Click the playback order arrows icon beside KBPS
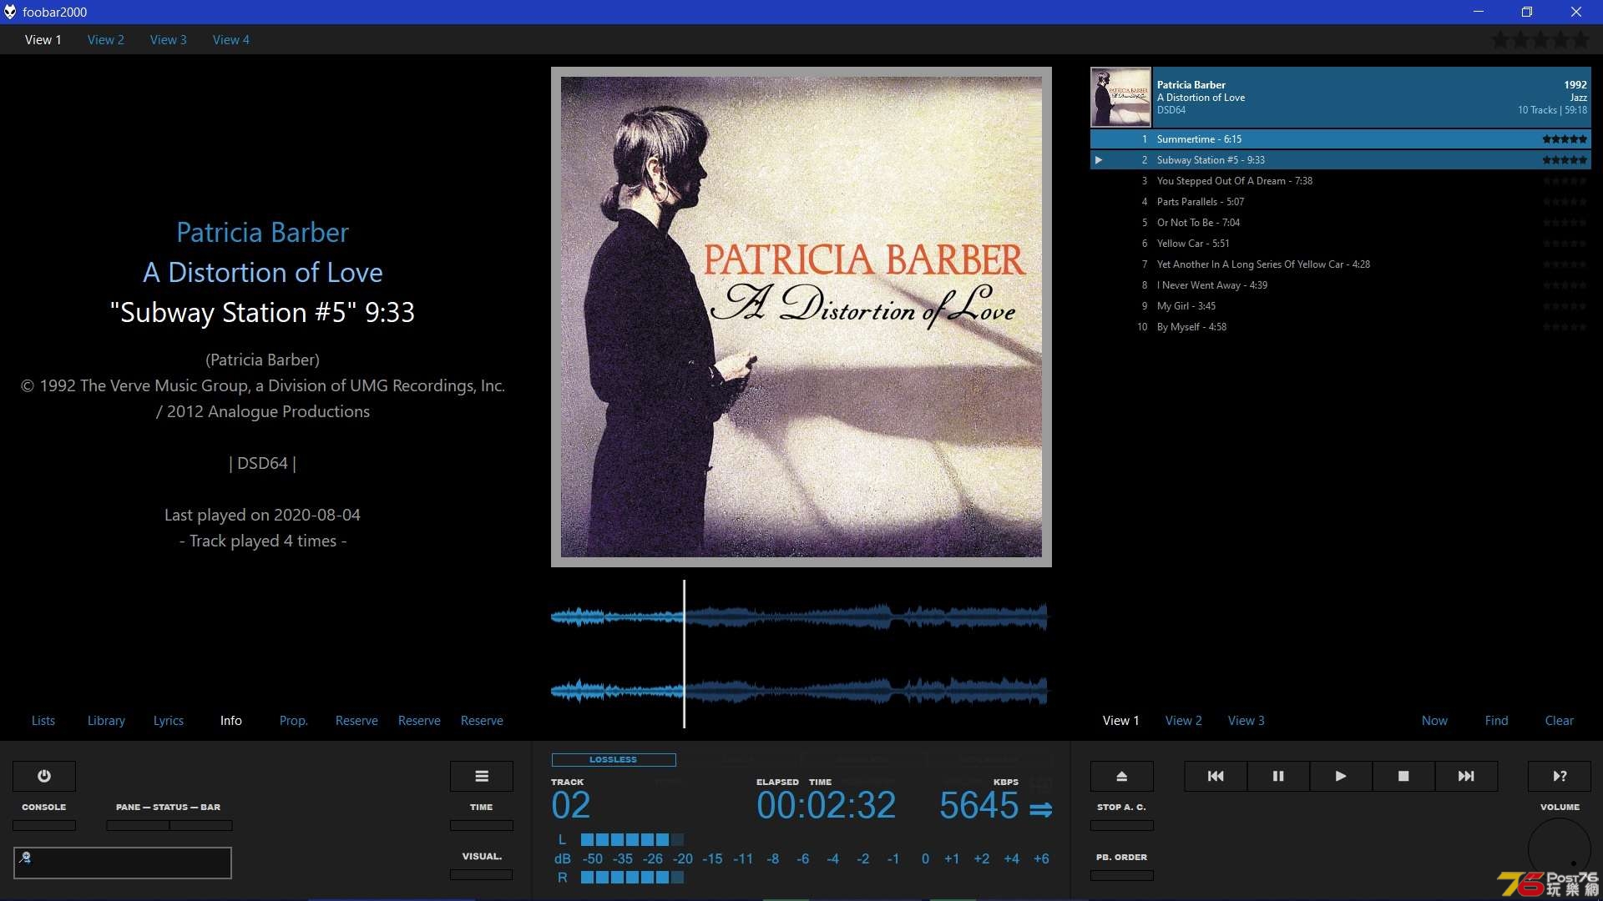The image size is (1603, 901). (1040, 809)
